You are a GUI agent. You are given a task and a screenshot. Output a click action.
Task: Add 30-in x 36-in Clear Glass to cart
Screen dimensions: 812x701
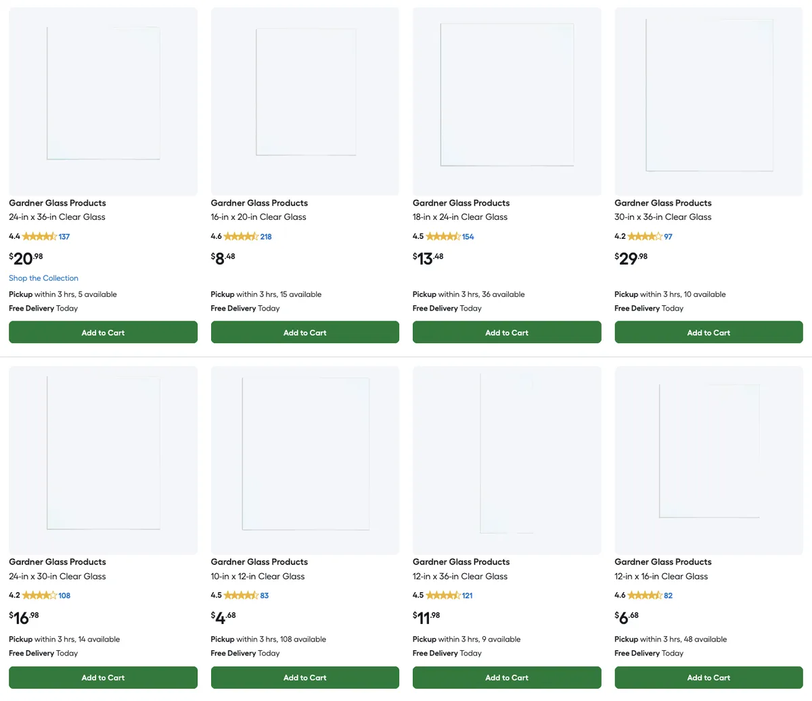[708, 332]
